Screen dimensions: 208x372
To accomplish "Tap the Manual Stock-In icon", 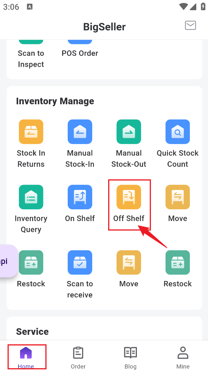I will point(80,132).
